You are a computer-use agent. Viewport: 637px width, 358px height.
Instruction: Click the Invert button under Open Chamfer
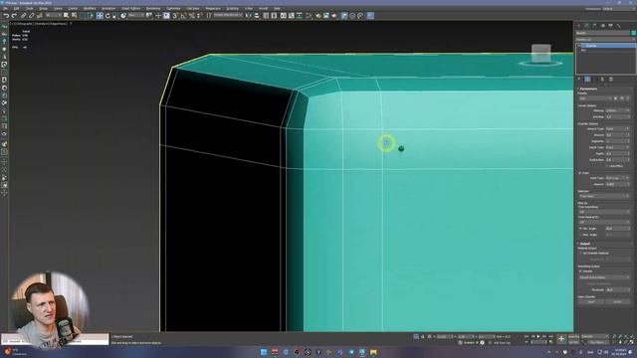coord(617,302)
